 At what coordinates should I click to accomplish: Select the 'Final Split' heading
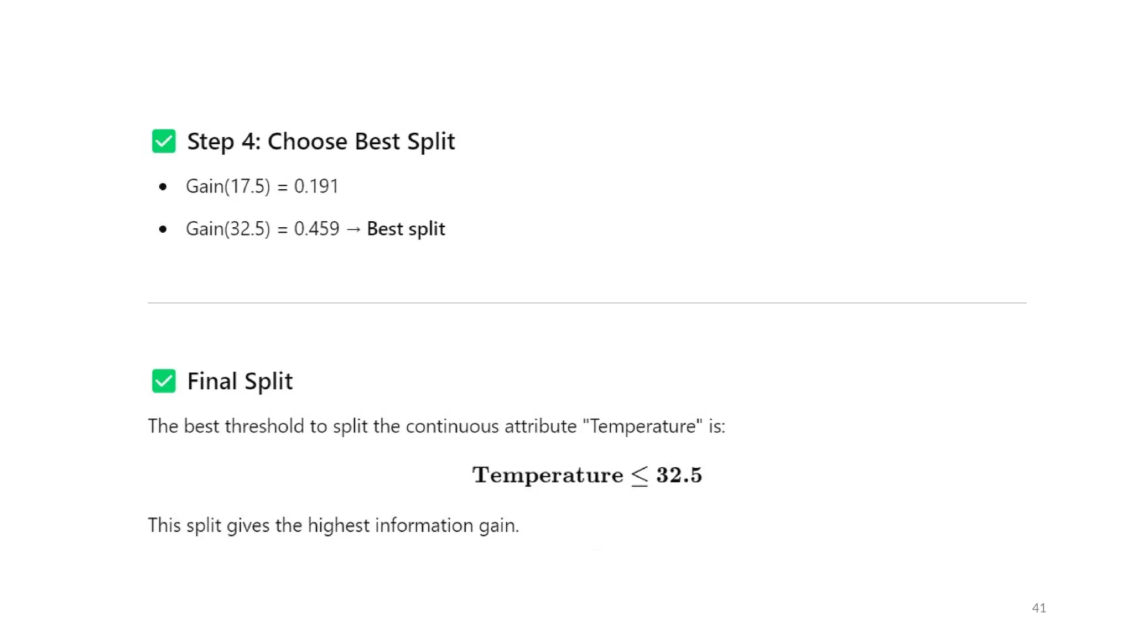(240, 382)
